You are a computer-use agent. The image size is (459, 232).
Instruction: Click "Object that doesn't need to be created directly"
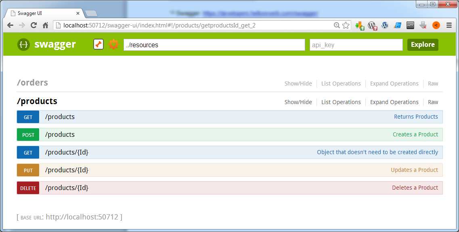point(377,152)
